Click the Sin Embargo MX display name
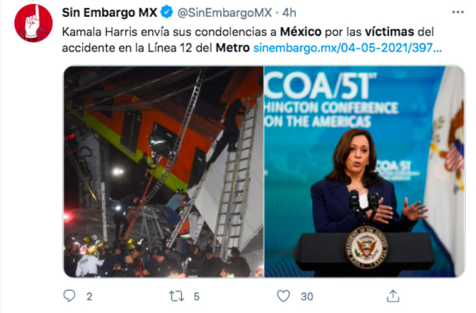Image resolution: width=476 pixels, height=313 pixels. point(109,12)
